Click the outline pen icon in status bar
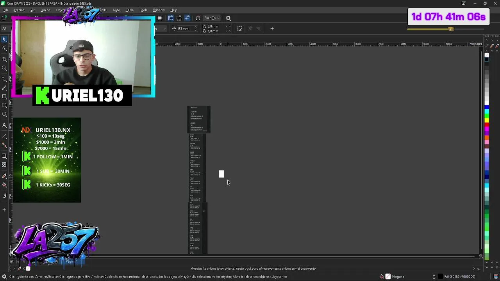The width and height of the screenshot is (500, 281). click(434, 277)
